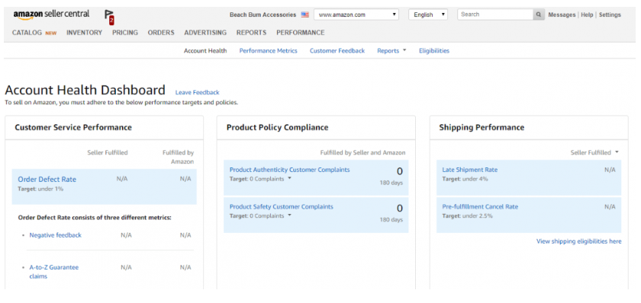Screen dimensions: 641x303
Task: Click Customer Service Performance heading
Action: (73, 128)
